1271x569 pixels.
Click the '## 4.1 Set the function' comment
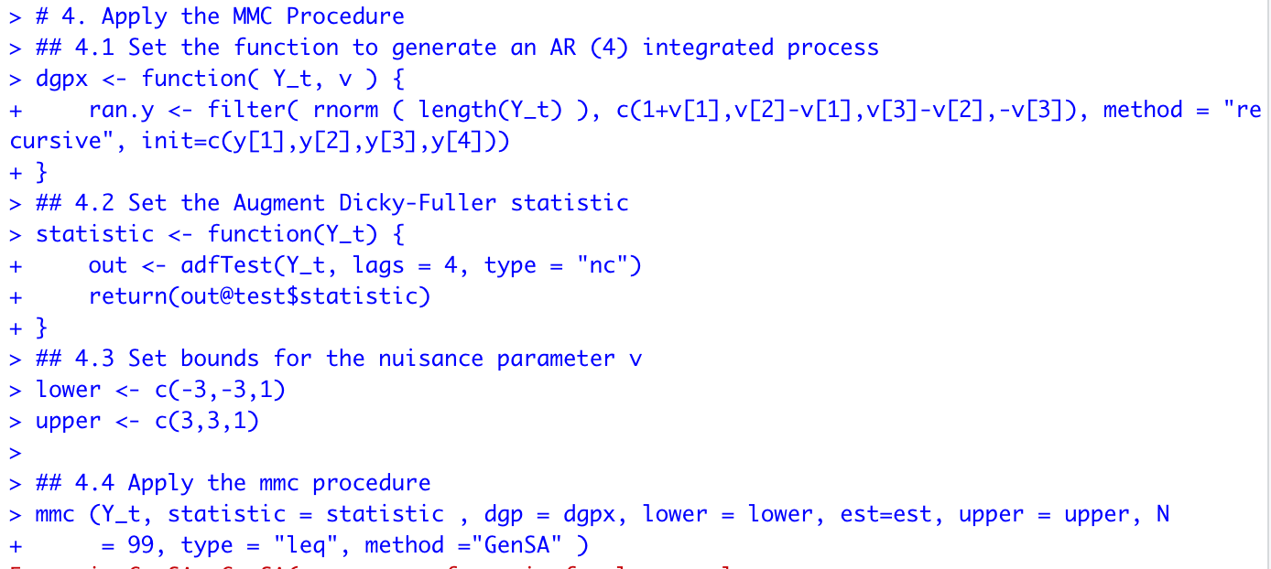[x=457, y=48]
